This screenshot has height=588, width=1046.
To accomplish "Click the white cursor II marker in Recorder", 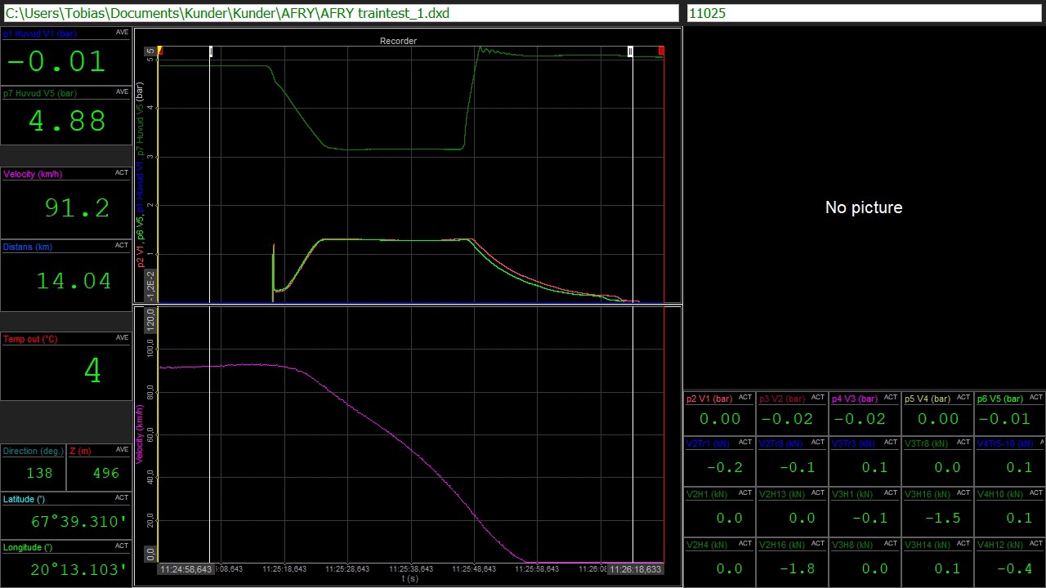I will 630,51.
